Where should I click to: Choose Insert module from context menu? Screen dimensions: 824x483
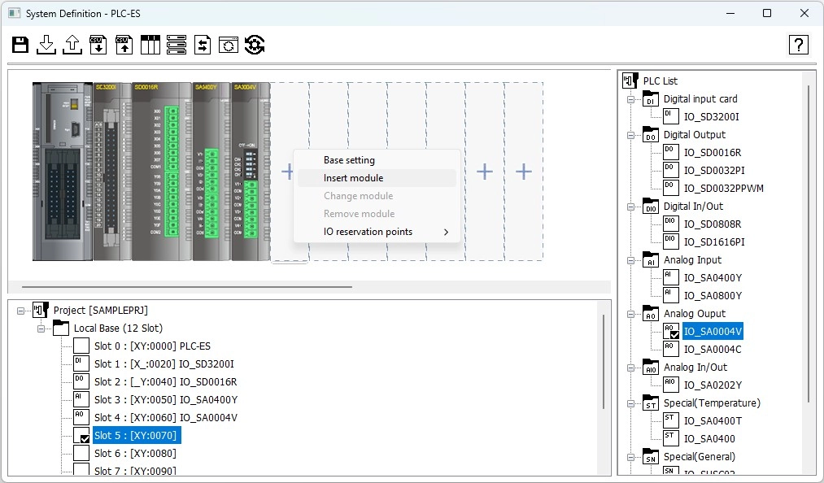tap(377, 177)
